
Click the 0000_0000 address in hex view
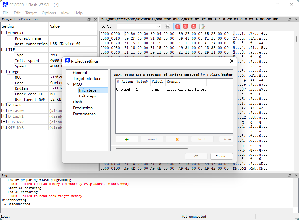click(110, 34)
